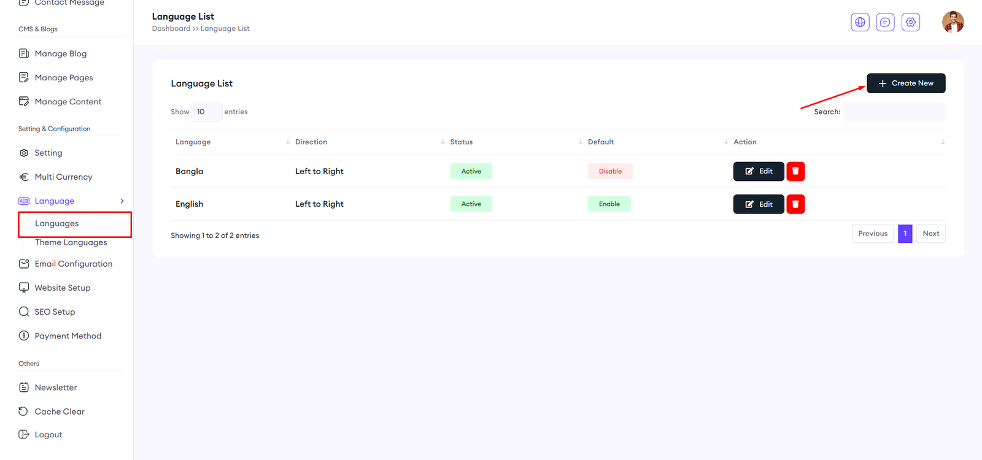The width and height of the screenshot is (982, 460).
Task: Edit the English language row
Action: 758,204
